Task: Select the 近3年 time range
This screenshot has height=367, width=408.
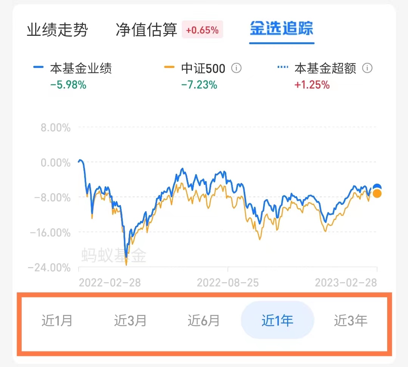Action: (x=351, y=320)
